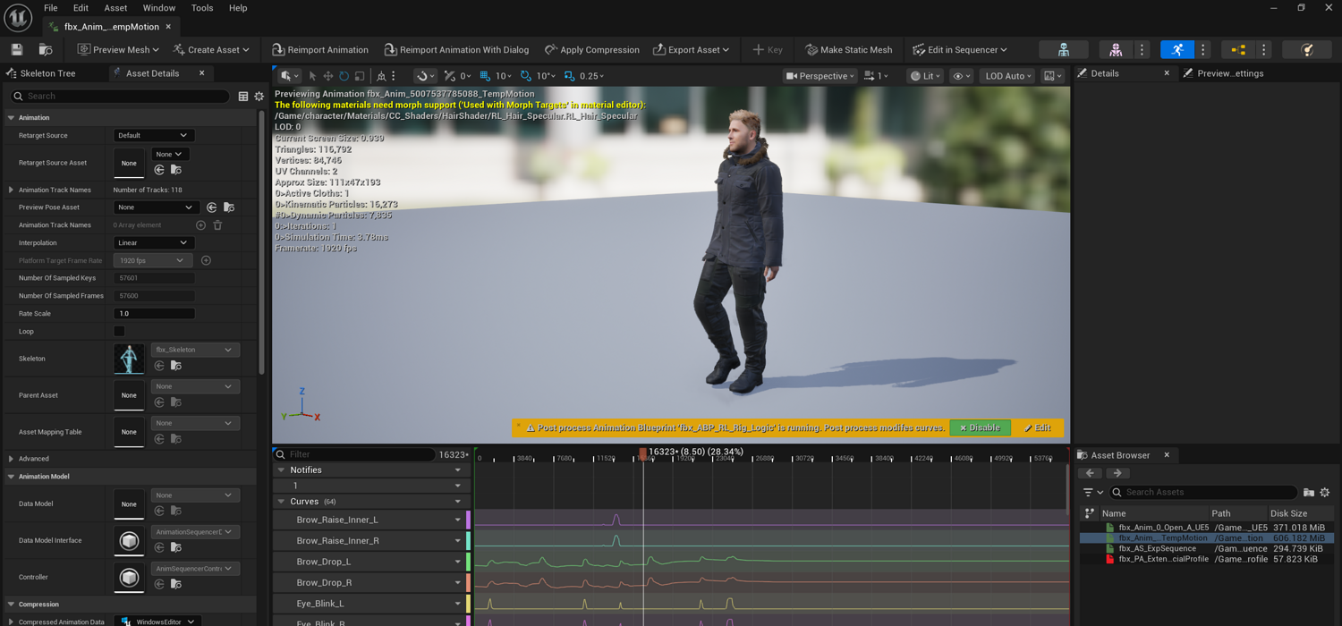Expand the Animation Track Names row
The image size is (1342, 626).
click(11, 190)
